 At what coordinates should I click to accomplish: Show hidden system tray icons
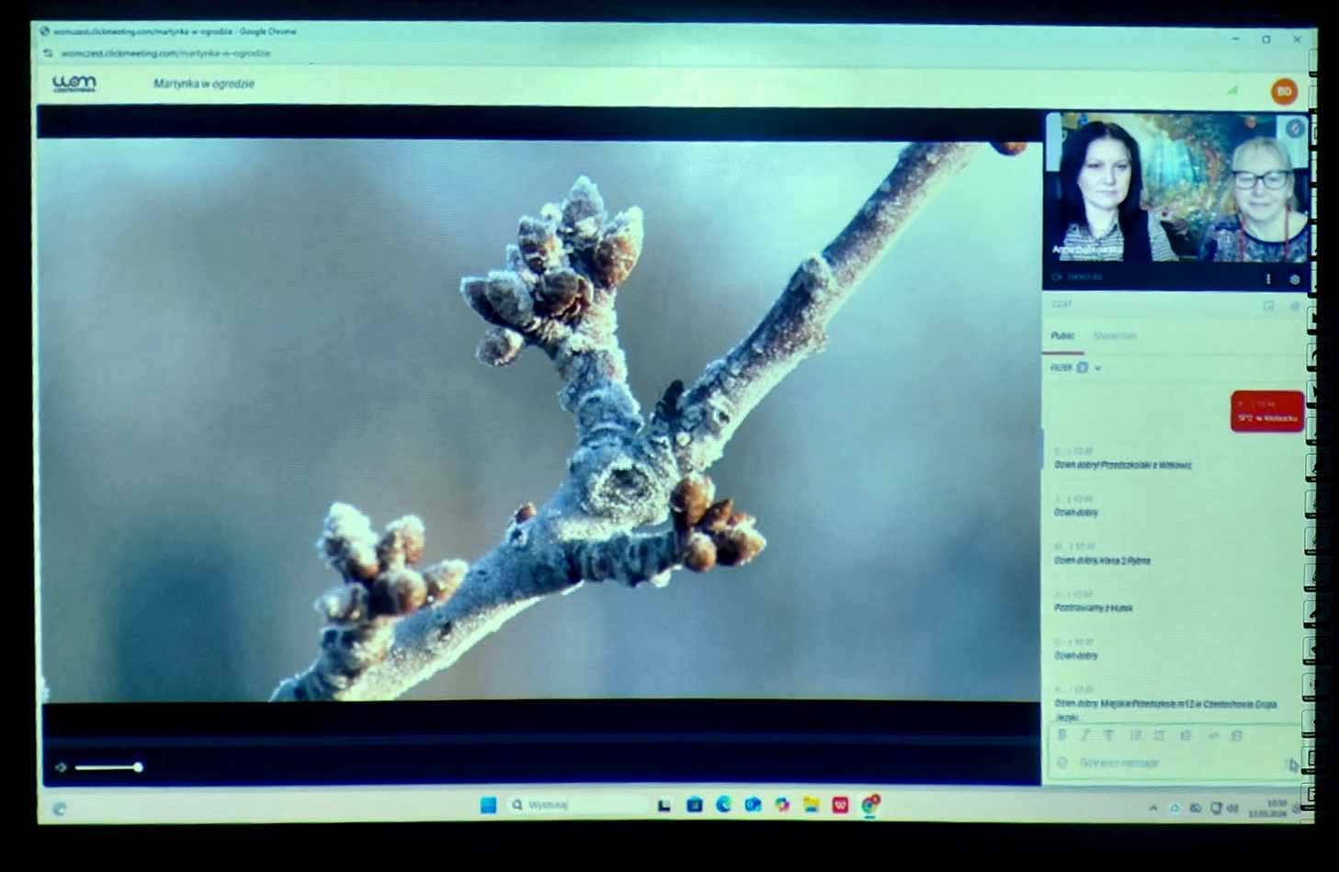point(1152,809)
